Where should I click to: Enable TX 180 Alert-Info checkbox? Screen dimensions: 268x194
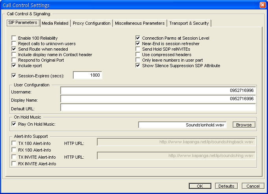[14, 143]
